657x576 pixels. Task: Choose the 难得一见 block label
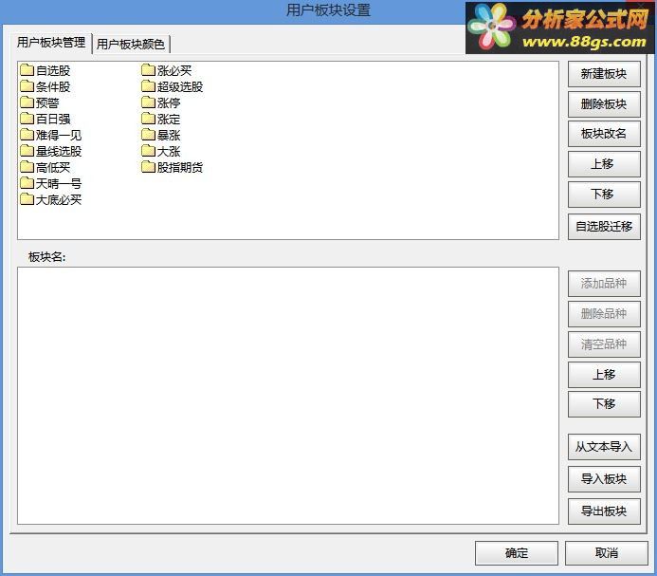coord(59,135)
